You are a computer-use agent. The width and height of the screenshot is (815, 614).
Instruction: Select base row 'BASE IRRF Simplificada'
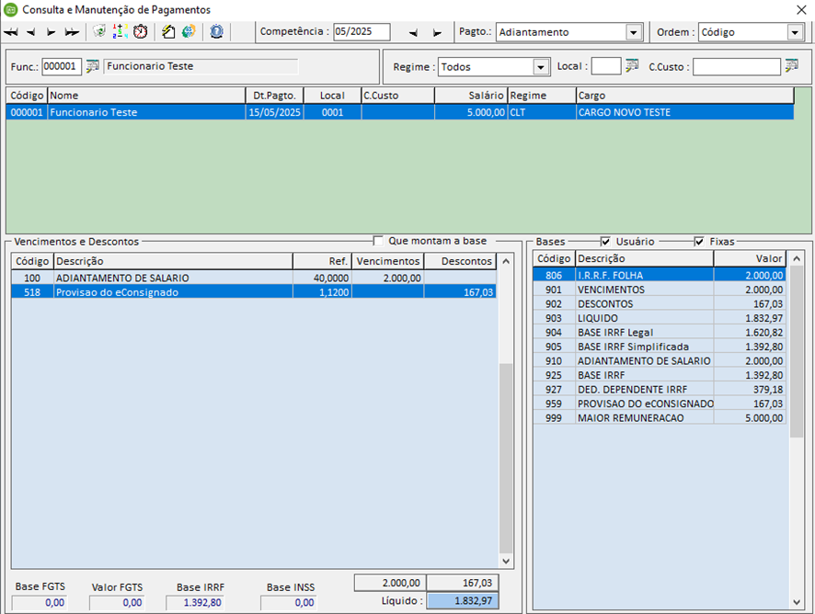tap(659, 347)
